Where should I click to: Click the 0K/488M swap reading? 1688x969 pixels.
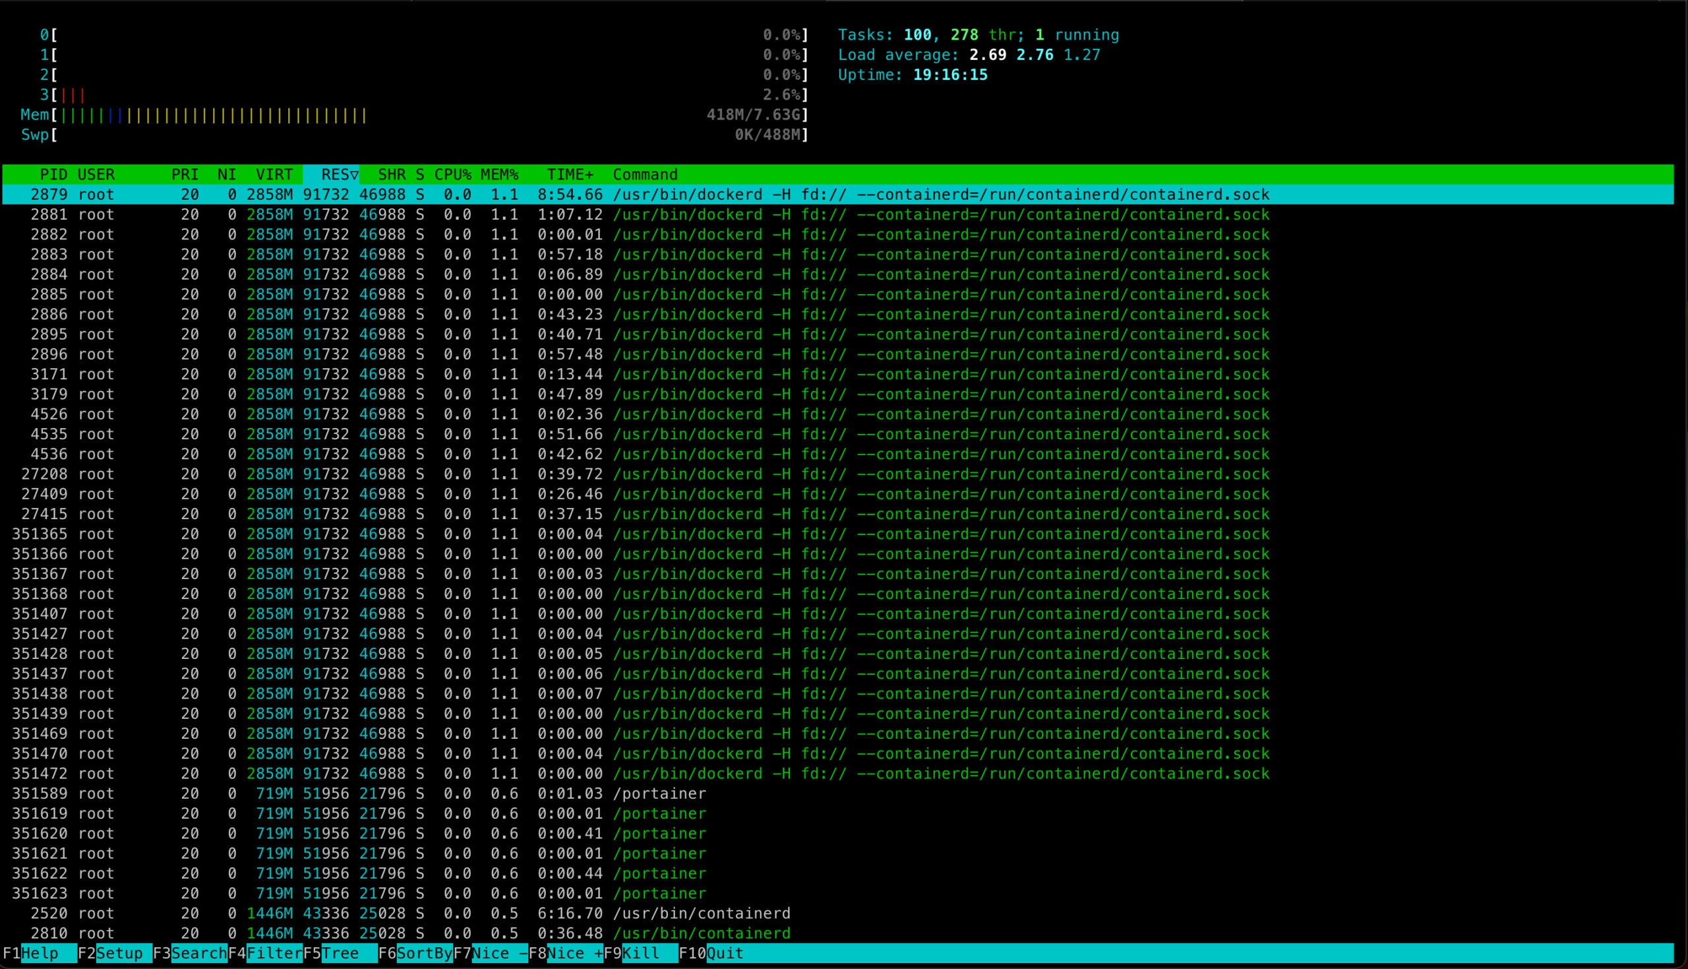point(768,135)
